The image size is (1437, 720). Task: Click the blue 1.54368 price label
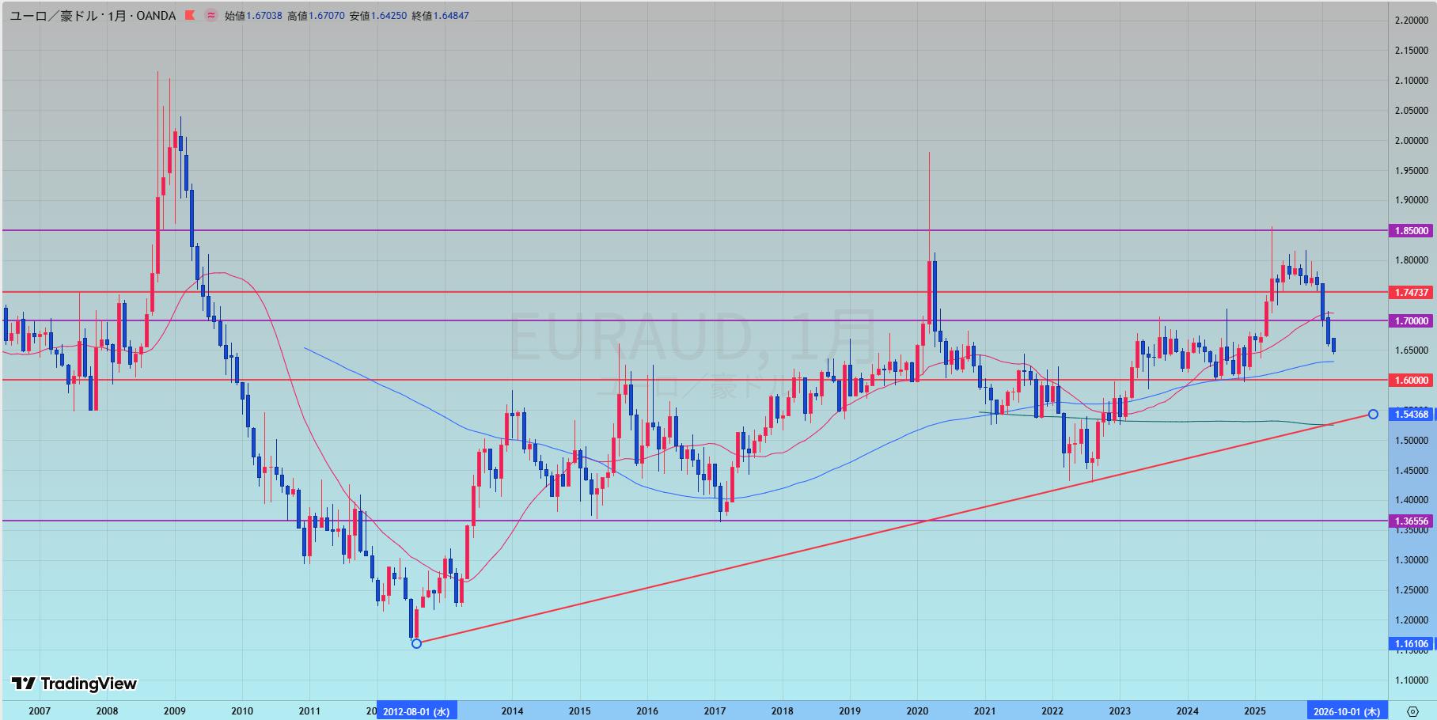tap(1412, 415)
